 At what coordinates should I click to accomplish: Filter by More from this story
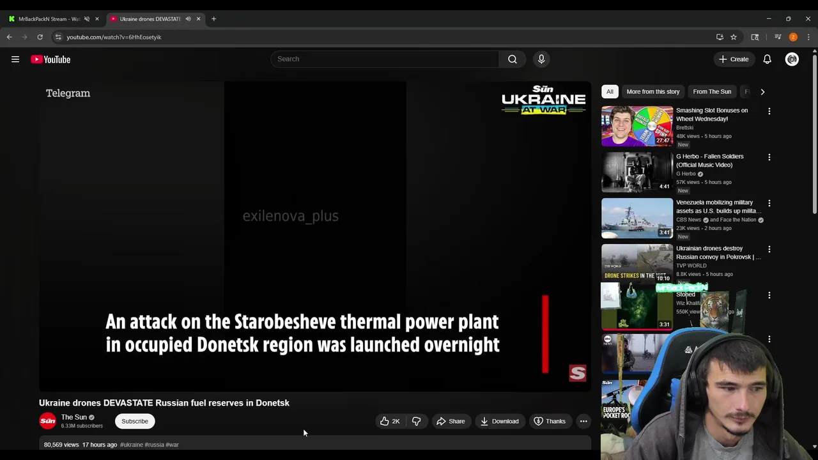click(x=653, y=91)
